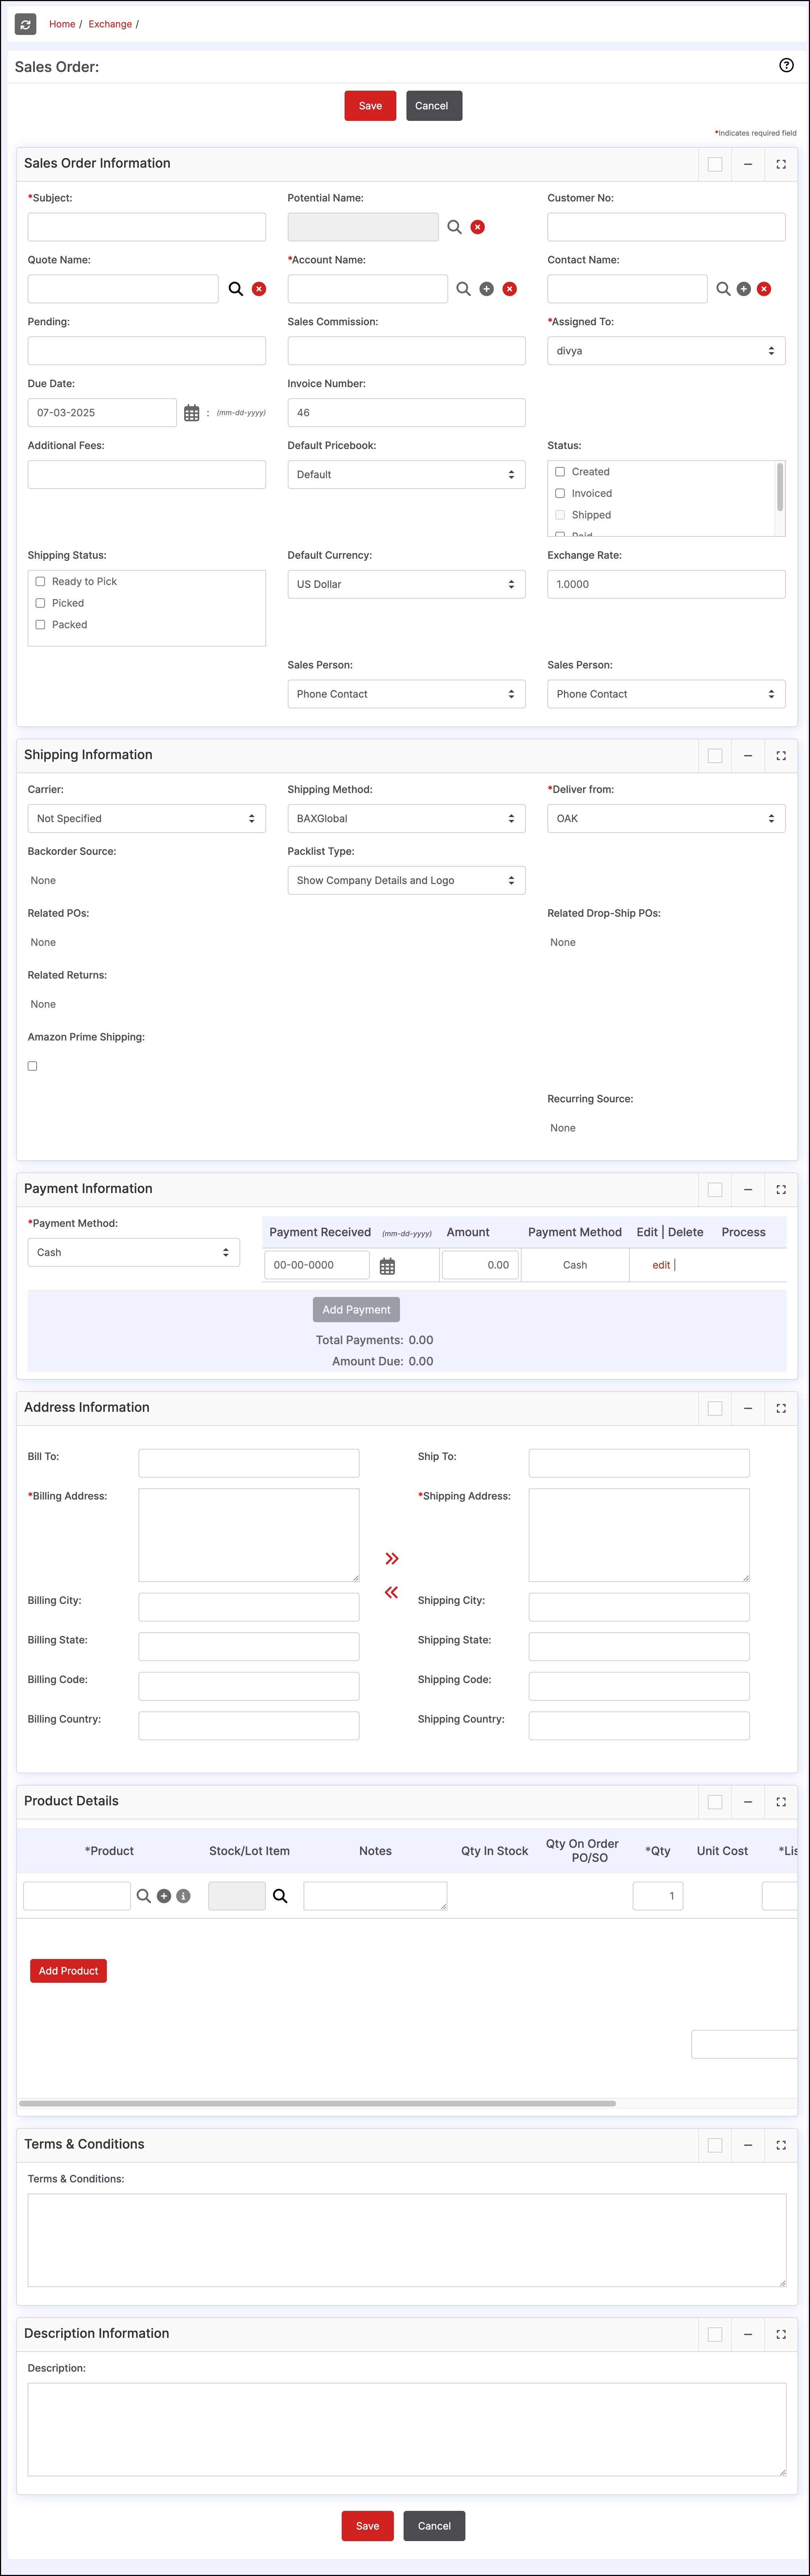Toggle the Sales Order Information header checkbox
Viewport: 810px width, 2576px height.
715,164
